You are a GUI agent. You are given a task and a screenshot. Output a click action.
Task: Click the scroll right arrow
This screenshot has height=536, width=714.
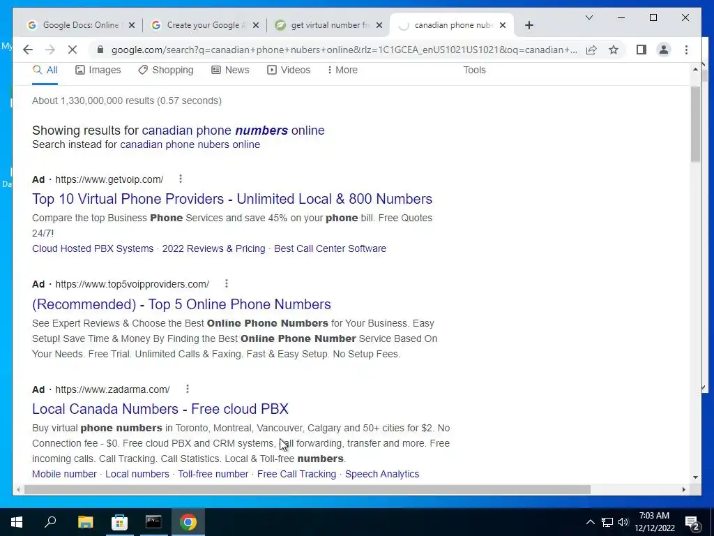pyautogui.click(x=683, y=489)
